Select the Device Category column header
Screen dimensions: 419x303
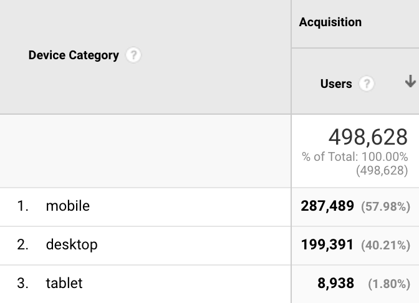coord(74,55)
